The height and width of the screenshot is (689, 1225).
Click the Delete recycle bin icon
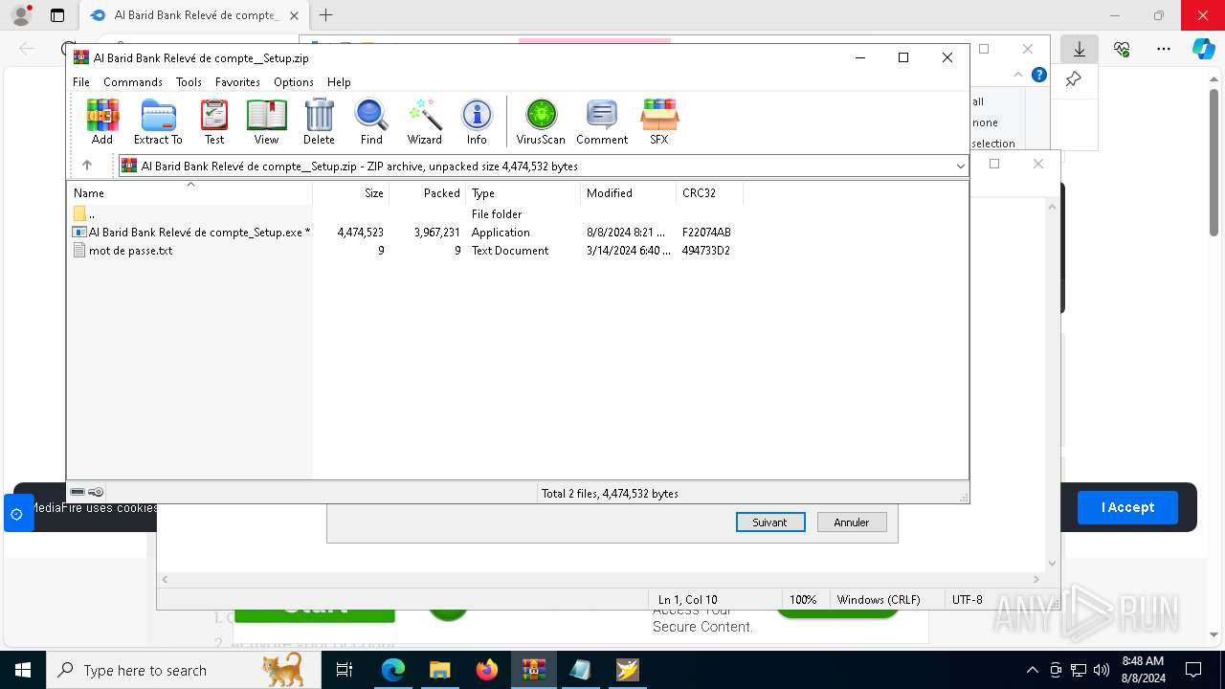(319, 121)
